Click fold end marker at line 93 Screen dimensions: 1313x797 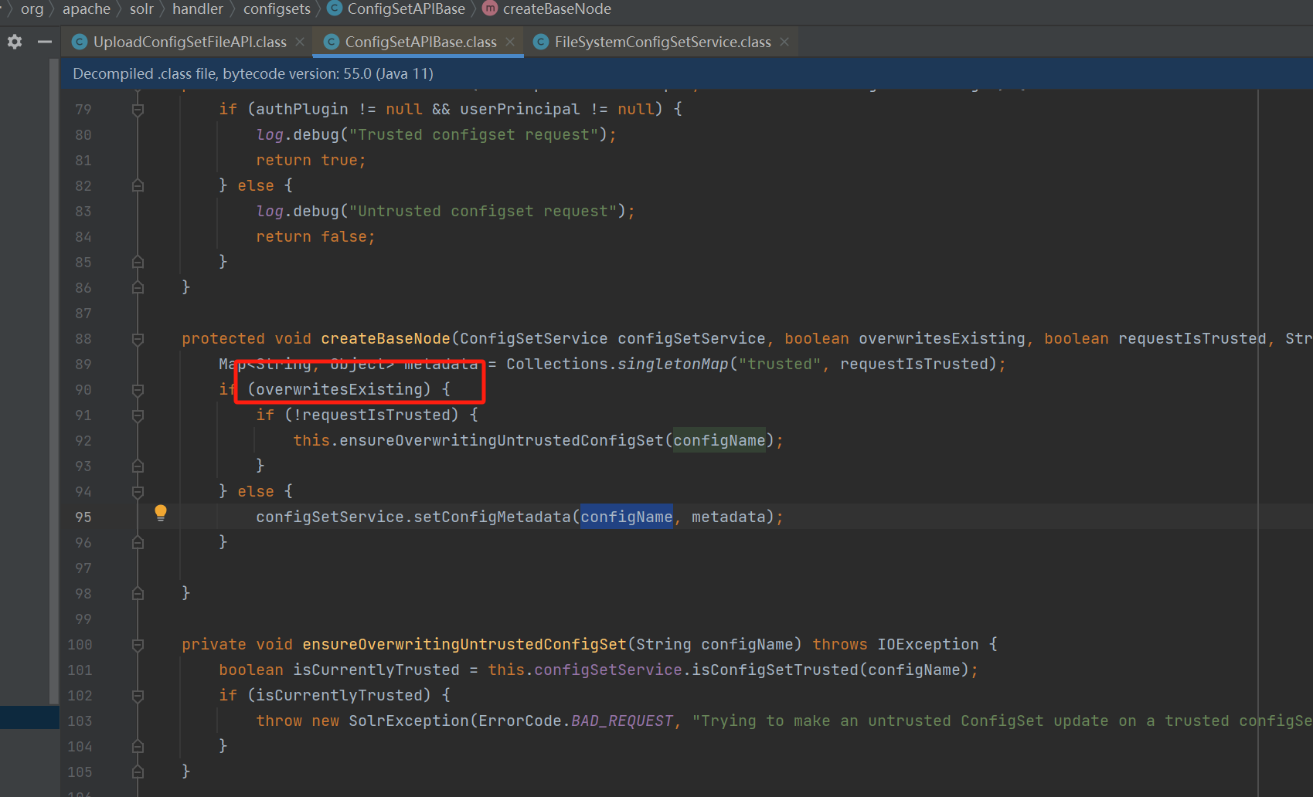point(138,466)
